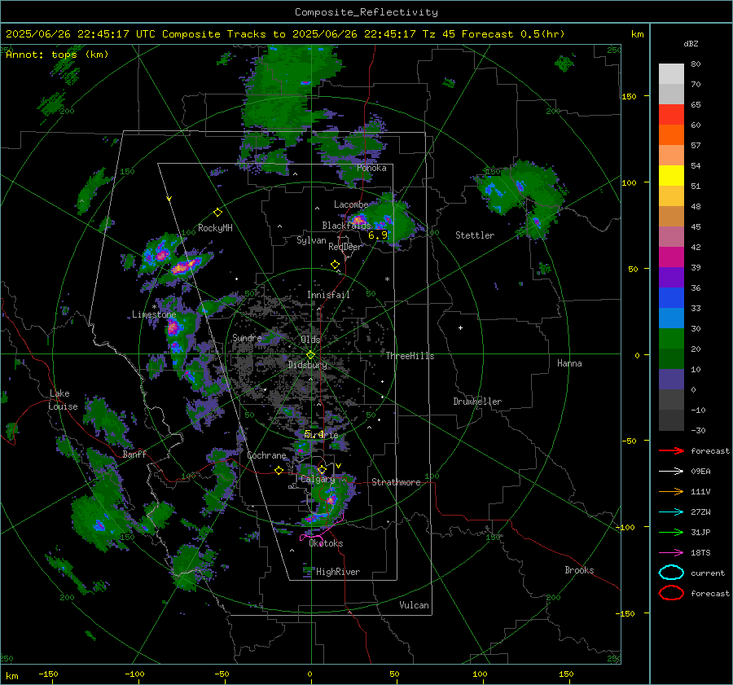The image size is (733, 685).
Task: Click the Hanna town label
Action: pos(569,363)
